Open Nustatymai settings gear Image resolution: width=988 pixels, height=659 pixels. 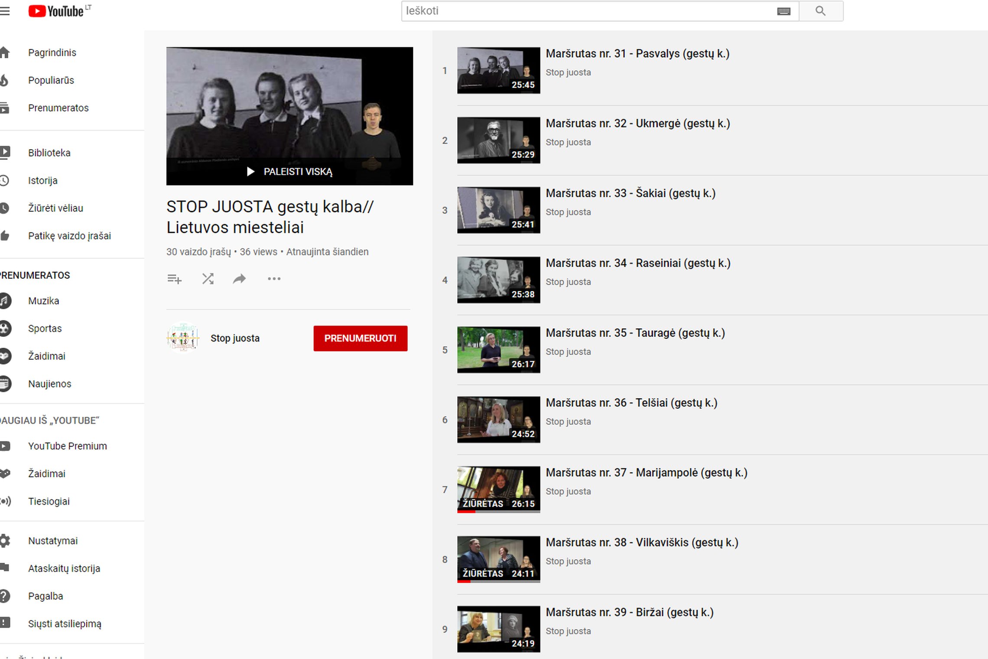coord(4,541)
